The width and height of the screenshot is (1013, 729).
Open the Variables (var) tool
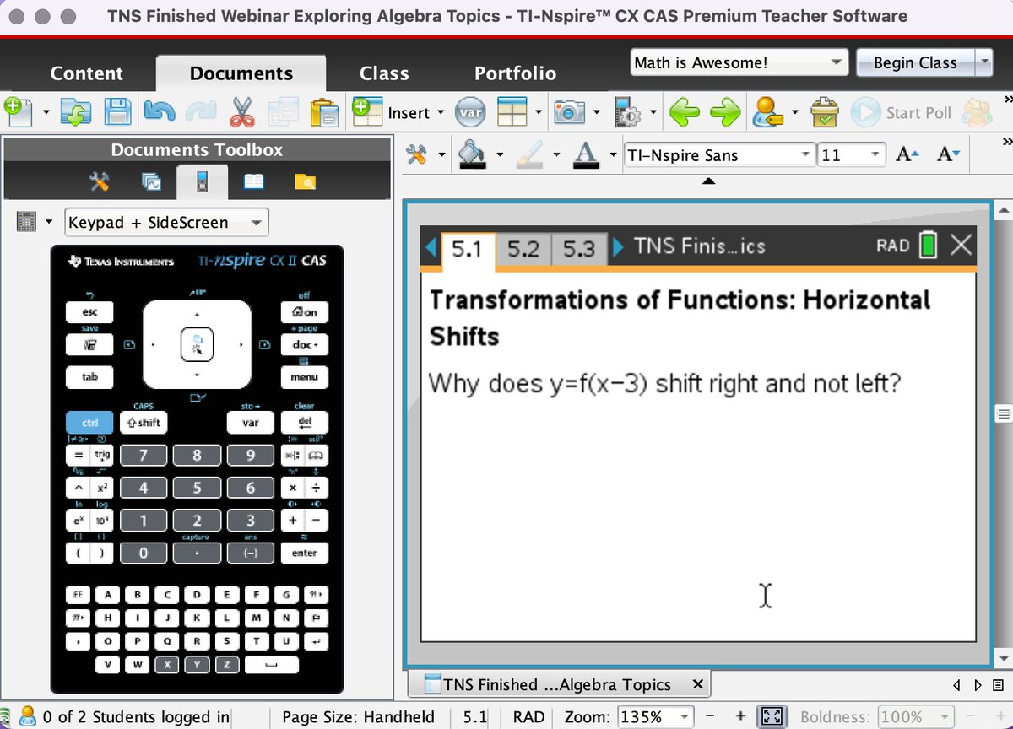pyautogui.click(x=470, y=112)
